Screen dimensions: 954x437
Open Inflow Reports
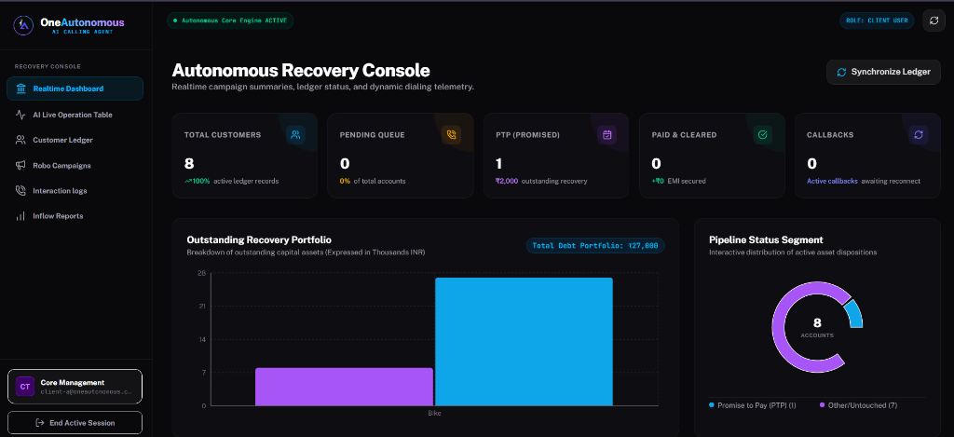coord(75,216)
